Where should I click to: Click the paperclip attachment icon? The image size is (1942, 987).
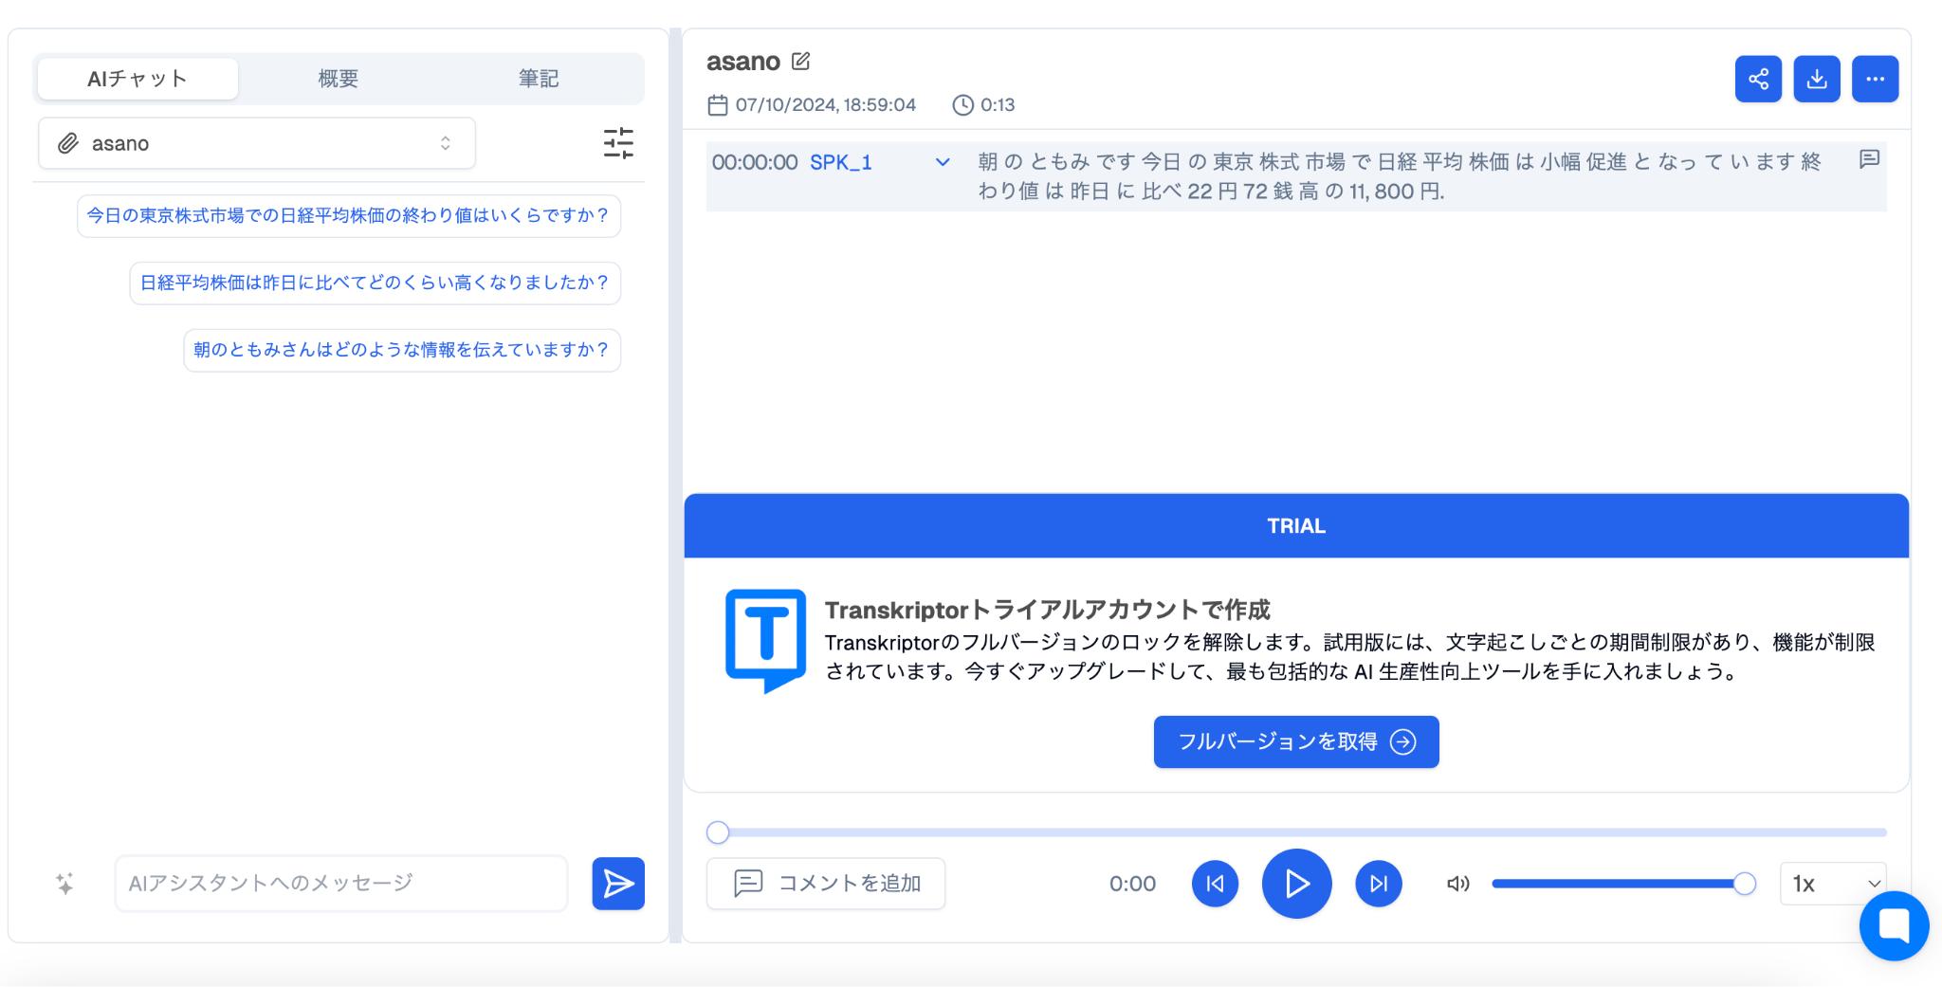68,143
